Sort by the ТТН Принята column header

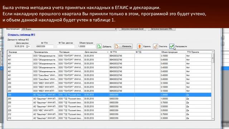(x=199, y=52)
